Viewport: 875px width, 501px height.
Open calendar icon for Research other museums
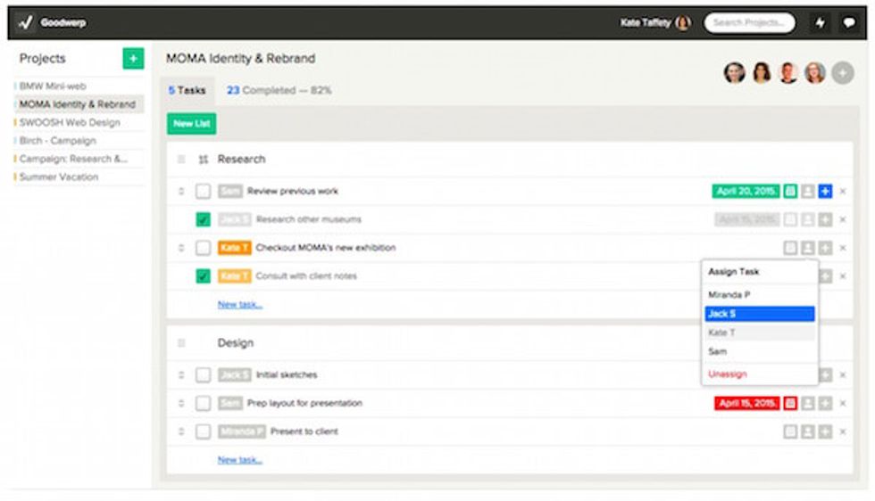790,219
